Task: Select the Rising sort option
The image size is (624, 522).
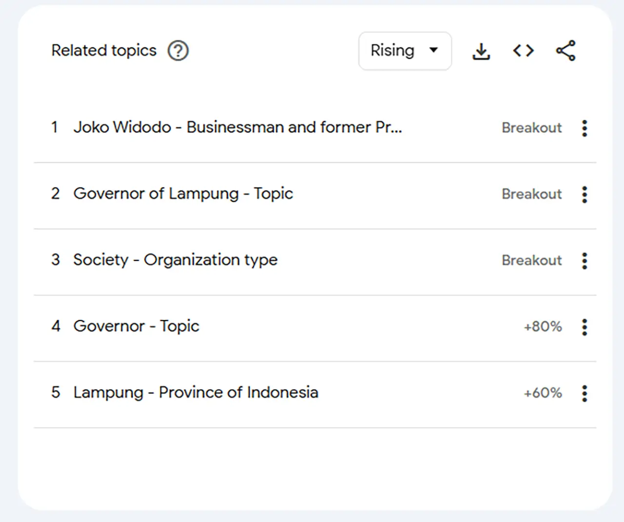Action: click(x=392, y=51)
